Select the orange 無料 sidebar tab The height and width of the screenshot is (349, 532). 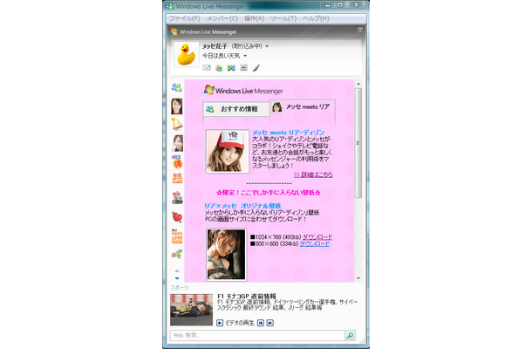[177, 179]
